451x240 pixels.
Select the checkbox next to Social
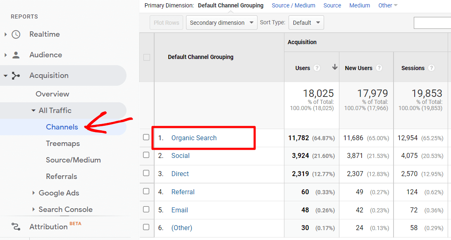point(146,155)
